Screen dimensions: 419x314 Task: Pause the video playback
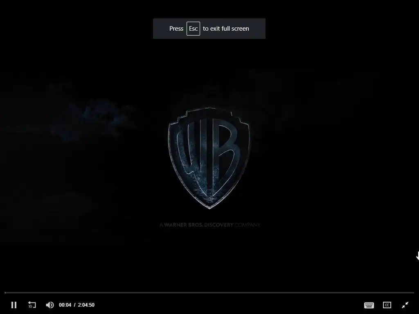(x=14, y=305)
